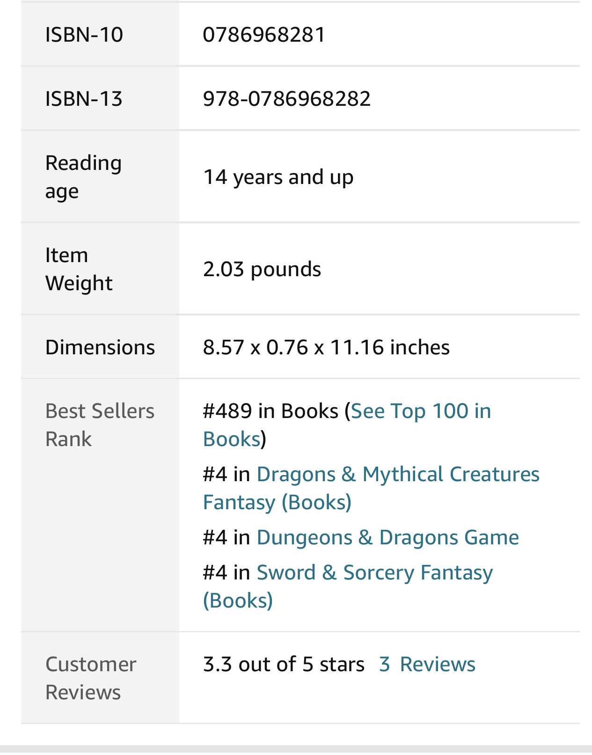Screen dimensions: 592x755
Task: Click the ISBN-10 number 0786968281
Action: tap(264, 35)
